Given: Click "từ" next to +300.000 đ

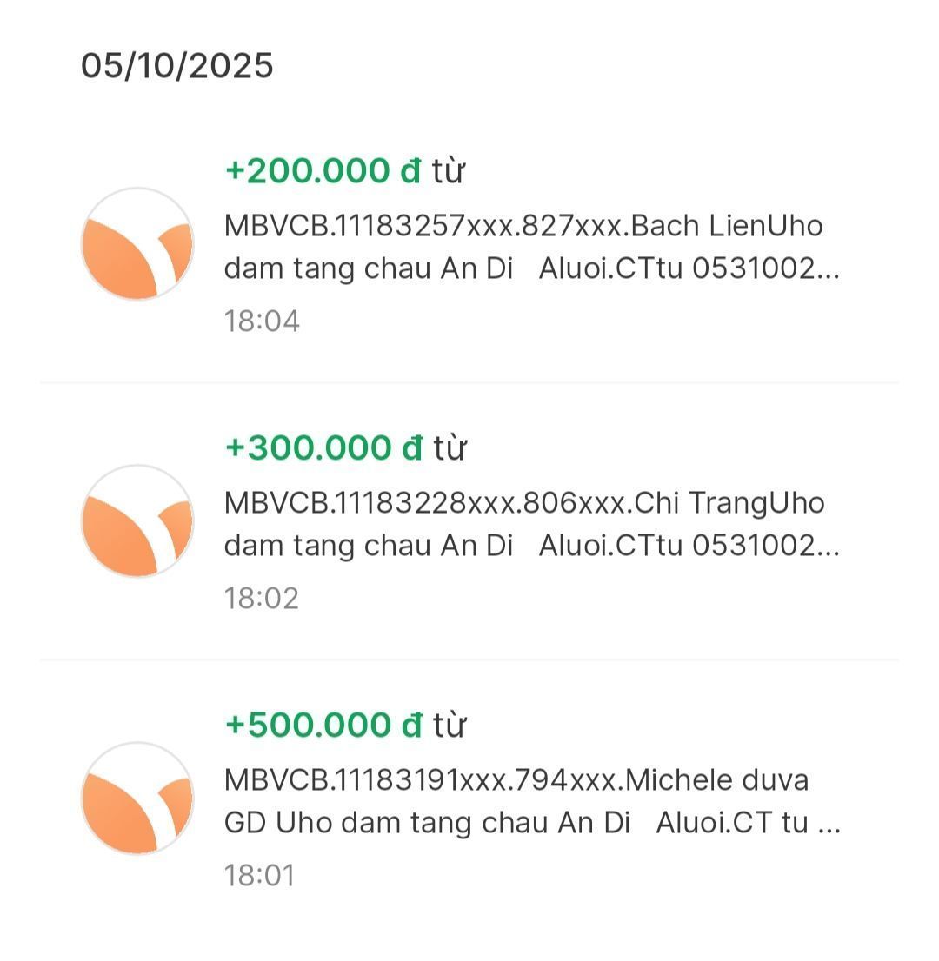Looking at the screenshot, I should point(450,448).
